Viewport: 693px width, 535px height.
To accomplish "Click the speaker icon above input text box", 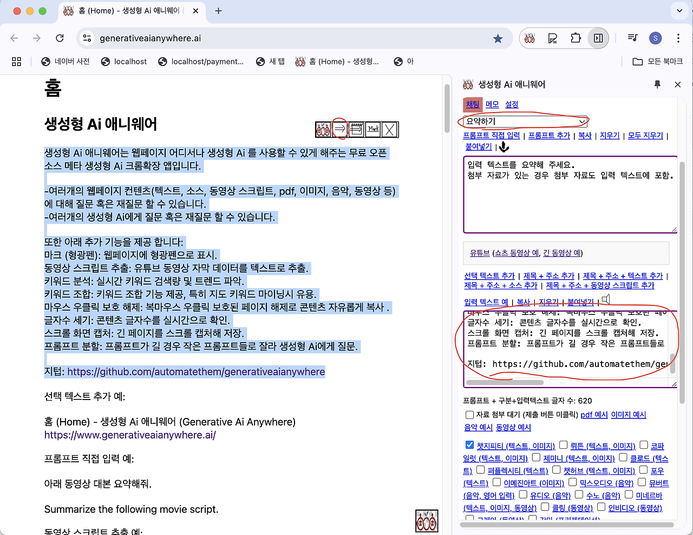I will (x=606, y=299).
